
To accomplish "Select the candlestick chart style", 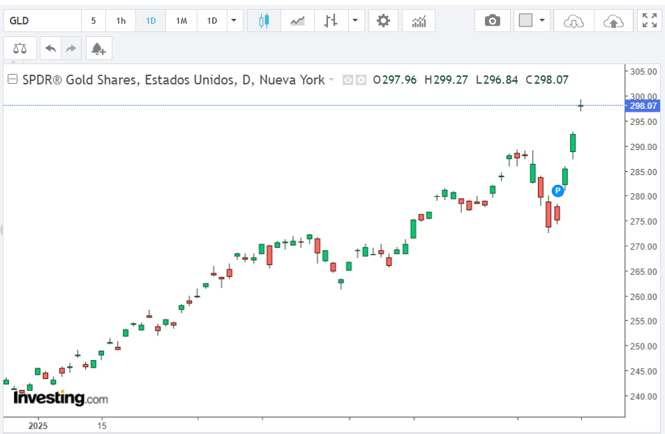I will [x=264, y=21].
